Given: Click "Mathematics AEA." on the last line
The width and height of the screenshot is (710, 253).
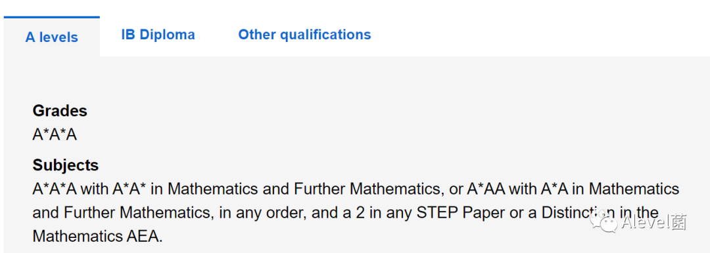Looking at the screenshot, I should click(x=97, y=236).
